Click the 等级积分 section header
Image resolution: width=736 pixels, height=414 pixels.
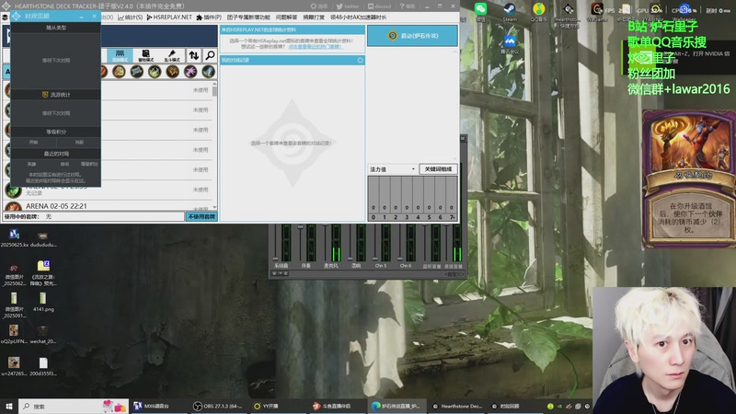(56, 132)
